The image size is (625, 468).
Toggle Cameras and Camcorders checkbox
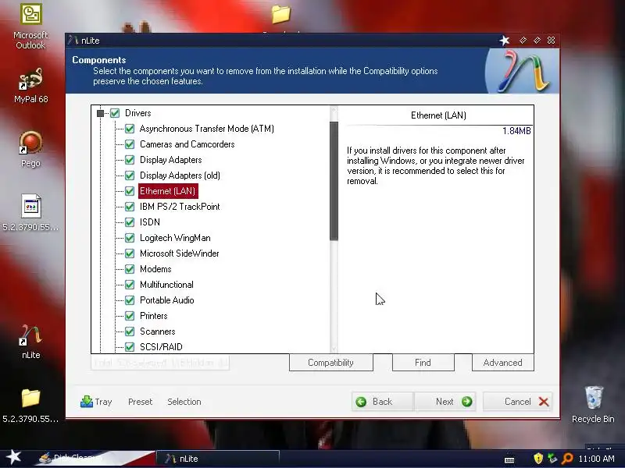click(130, 144)
